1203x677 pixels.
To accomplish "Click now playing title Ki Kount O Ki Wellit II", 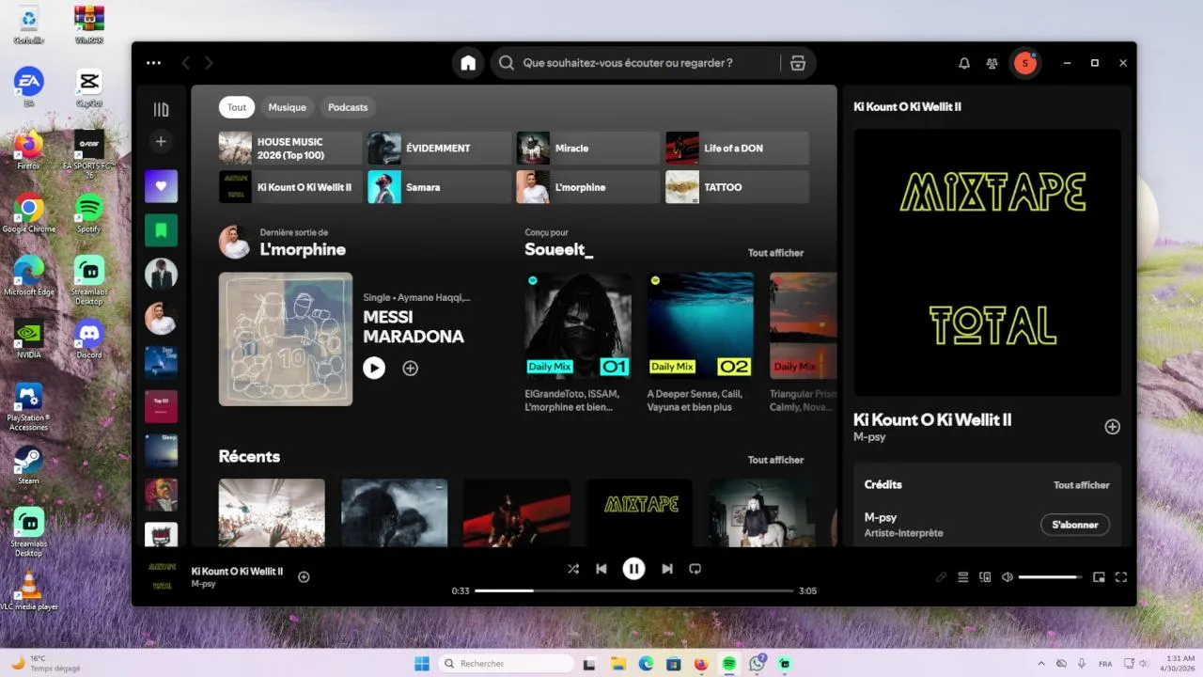I will tap(237, 571).
